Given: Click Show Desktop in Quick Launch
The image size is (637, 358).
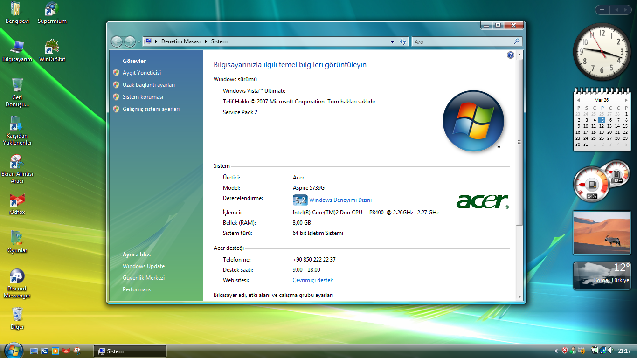Looking at the screenshot, I should (x=34, y=351).
